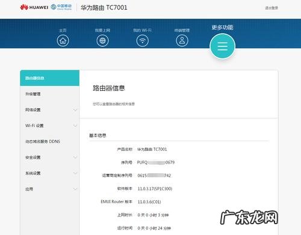Open 升级管理 in the sidebar
This screenshot has height=235, width=301.
pos(49,94)
